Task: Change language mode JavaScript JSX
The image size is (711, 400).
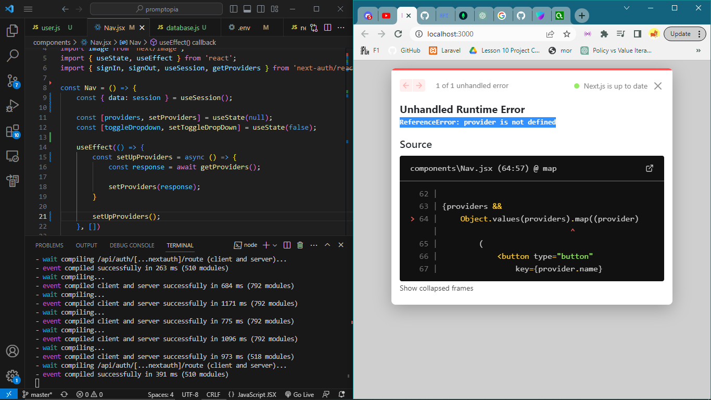Action: pos(252,394)
